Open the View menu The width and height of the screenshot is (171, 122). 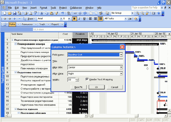point(25,8)
